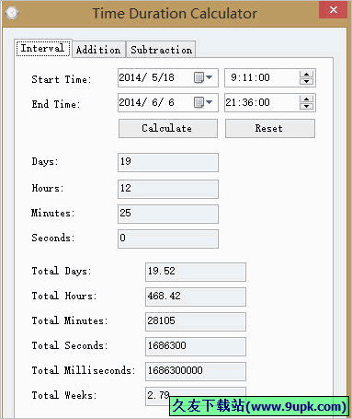Click the Calculate button
Image resolution: width=352 pixels, height=419 pixels.
168,128
